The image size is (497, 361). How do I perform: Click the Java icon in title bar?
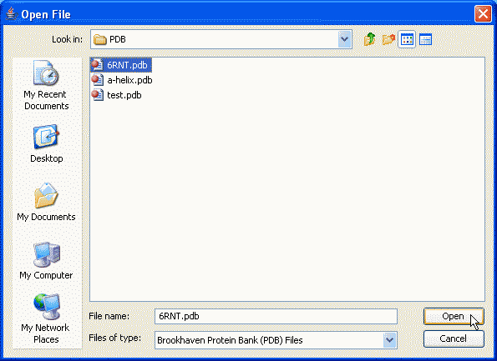pos(11,14)
